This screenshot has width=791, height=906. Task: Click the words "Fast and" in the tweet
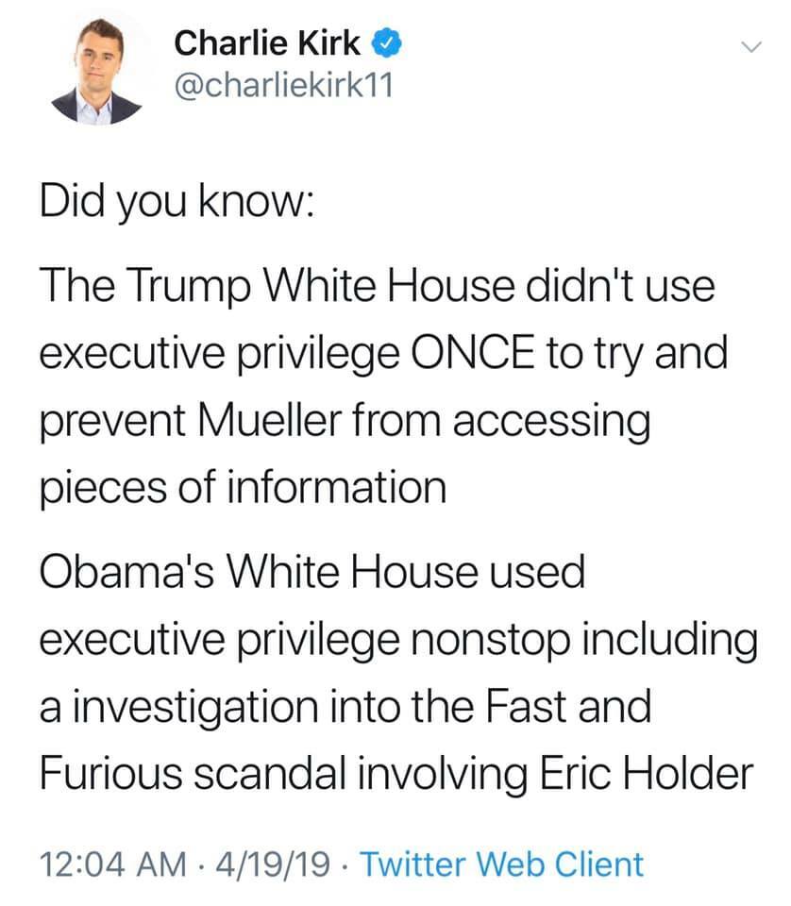(567, 706)
